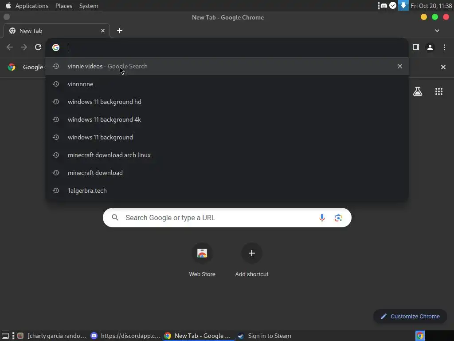Go back with the back arrow

pyautogui.click(x=10, y=47)
